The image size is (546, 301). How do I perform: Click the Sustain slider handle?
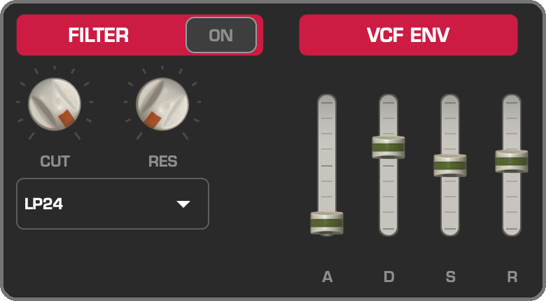450,165
